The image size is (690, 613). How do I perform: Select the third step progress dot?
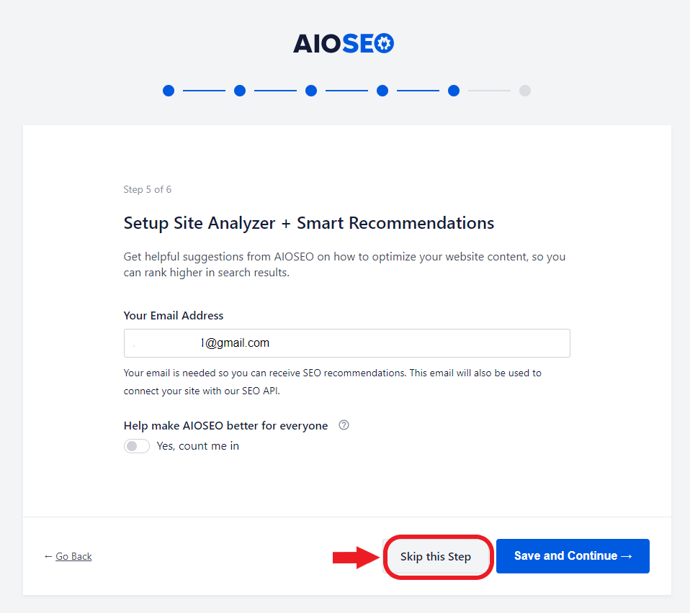[x=311, y=91]
